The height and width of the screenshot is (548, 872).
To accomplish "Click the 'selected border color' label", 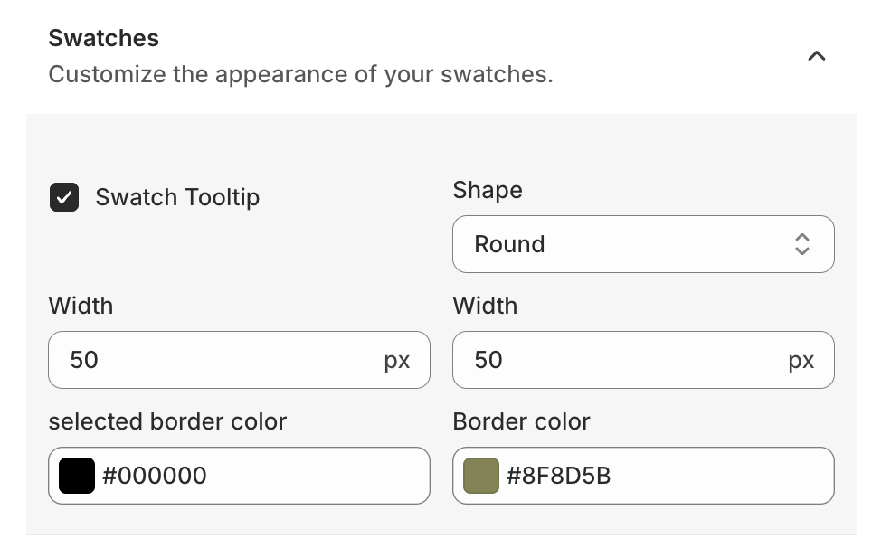I will tap(167, 421).
